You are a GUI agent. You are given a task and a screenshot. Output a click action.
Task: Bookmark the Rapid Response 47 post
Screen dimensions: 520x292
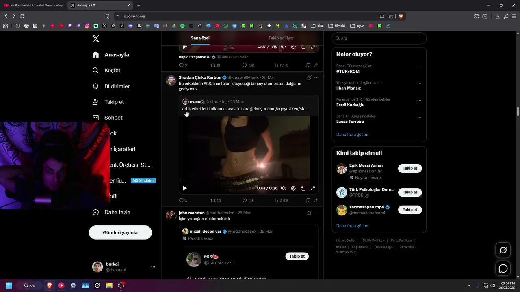coord(308,65)
